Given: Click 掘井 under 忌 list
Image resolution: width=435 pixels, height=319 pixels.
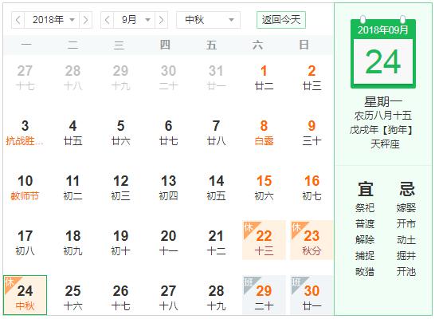Looking at the screenshot, I should [406, 255].
